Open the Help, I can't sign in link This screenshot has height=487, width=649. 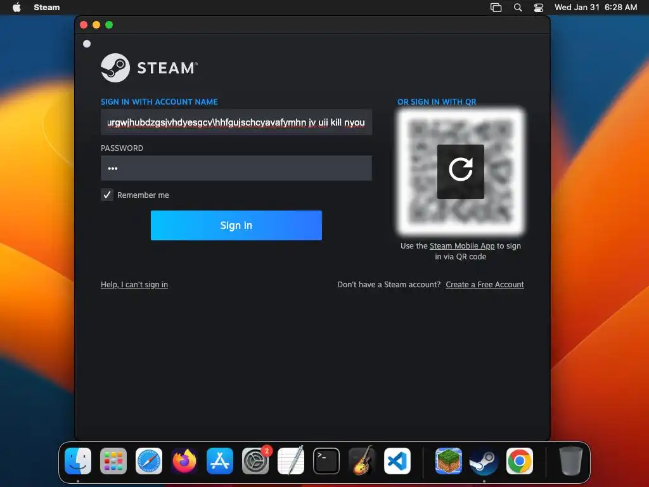[134, 285]
